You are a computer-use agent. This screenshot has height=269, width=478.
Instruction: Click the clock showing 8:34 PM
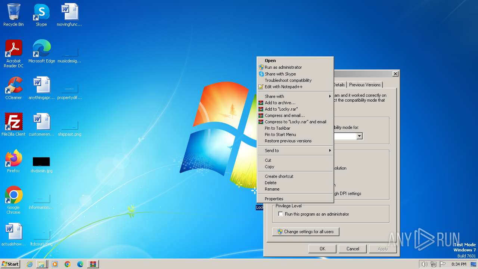[459, 264]
